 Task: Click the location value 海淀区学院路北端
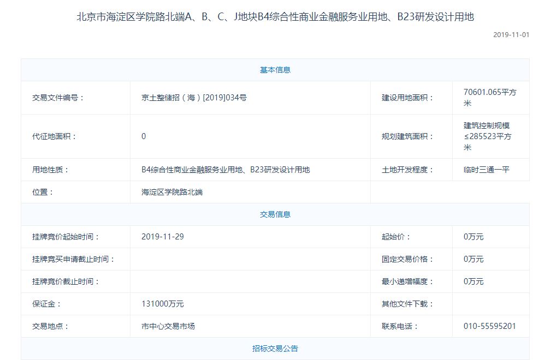[x=172, y=192]
